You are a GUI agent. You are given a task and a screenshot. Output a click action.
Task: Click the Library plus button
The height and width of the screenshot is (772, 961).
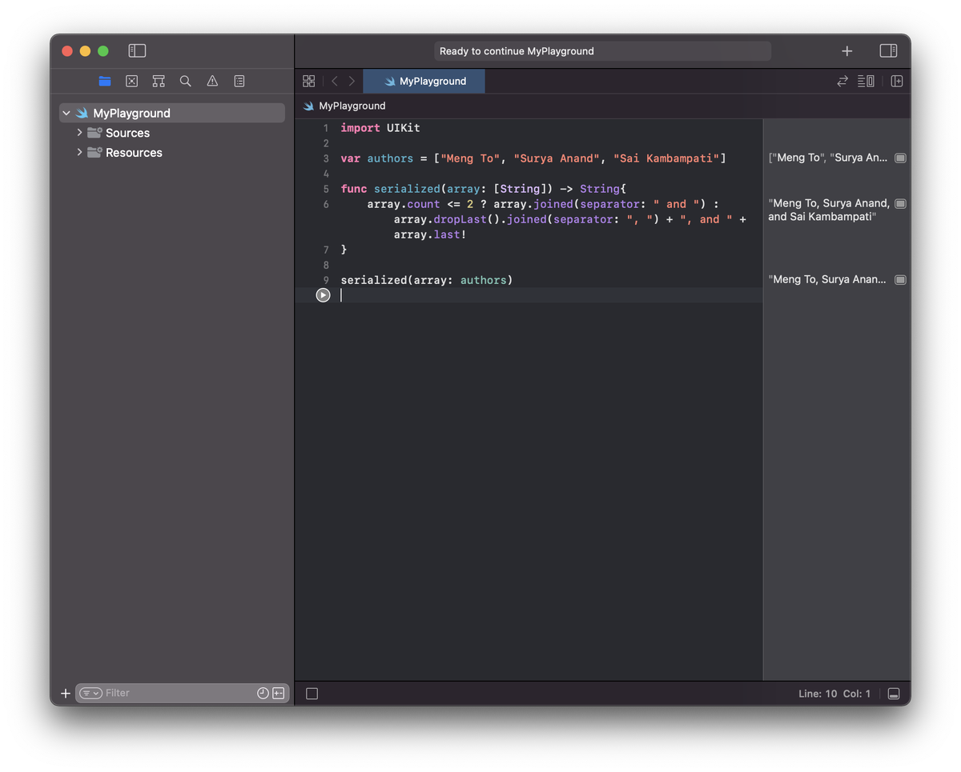coord(846,50)
